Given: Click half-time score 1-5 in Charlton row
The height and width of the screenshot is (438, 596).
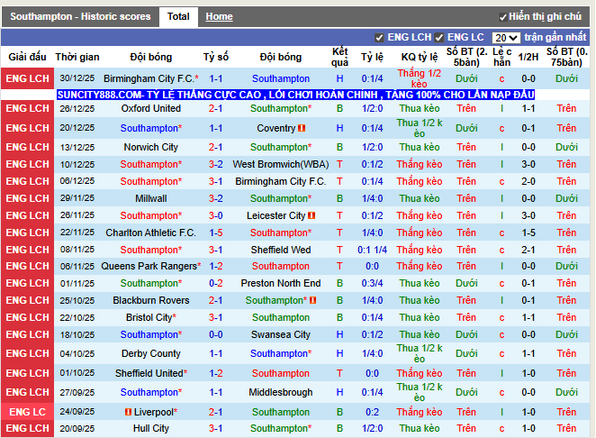Looking at the screenshot, I should tap(528, 233).
